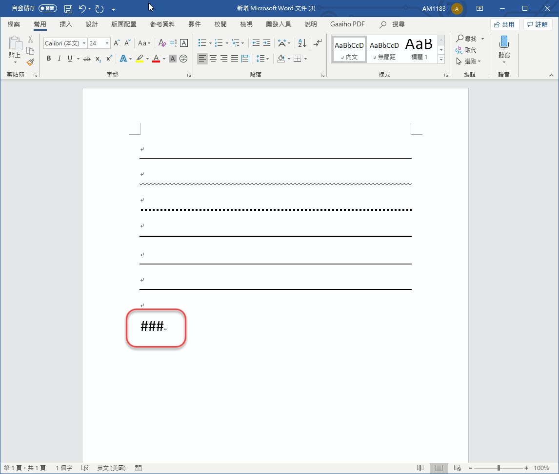Open the font size 24 dropdown
This screenshot has height=474, width=559.
pos(107,43)
